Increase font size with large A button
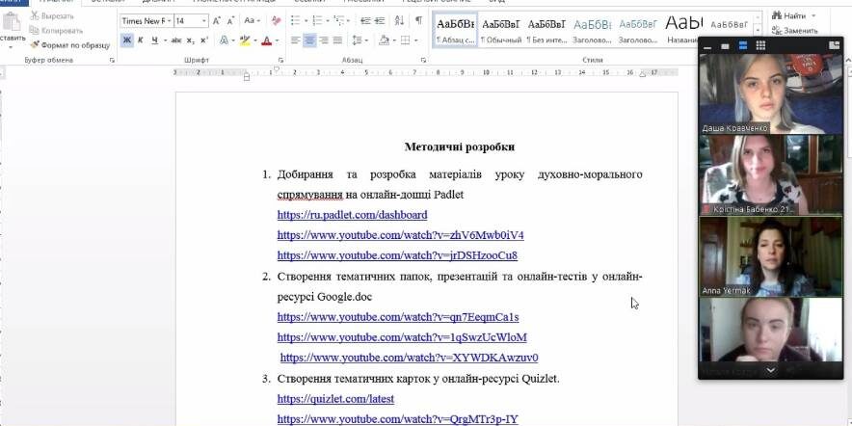 coord(216,20)
